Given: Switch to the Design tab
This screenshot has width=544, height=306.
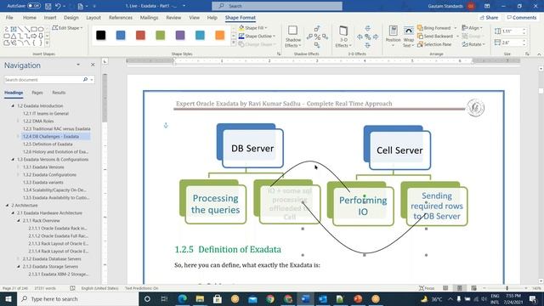Looking at the screenshot, I should [x=71, y=18].
